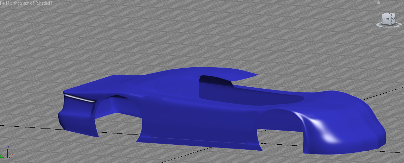Open the [+] general viewport menu
The width and height of the screenshot is (404, 163).
[4, 3]
